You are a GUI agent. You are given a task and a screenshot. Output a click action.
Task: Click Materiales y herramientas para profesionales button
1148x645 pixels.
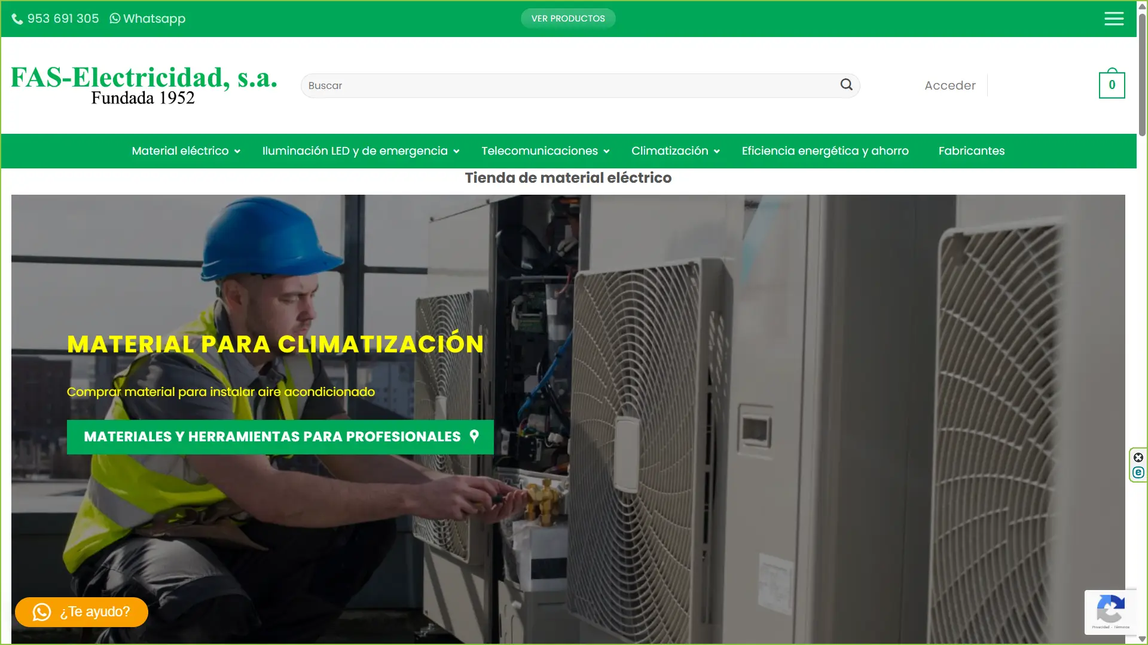[x=280, y=437]
